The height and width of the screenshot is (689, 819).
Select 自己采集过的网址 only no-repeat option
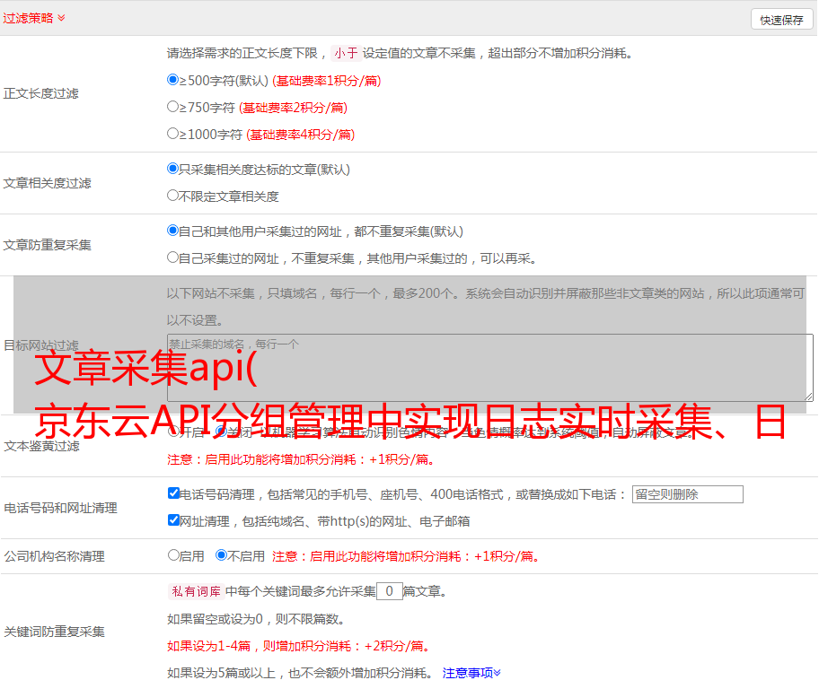[x=173, y=257]
